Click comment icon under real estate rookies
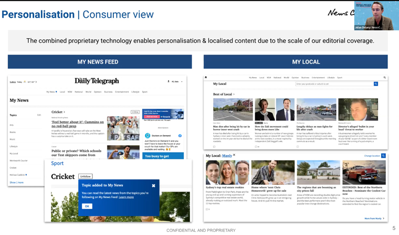The width and height of the screenshot is (399, 235). click(207, 209)
